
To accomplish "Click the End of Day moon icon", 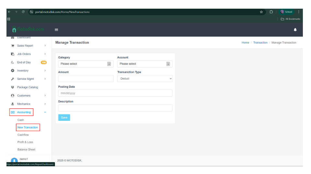I will point(13,63).
